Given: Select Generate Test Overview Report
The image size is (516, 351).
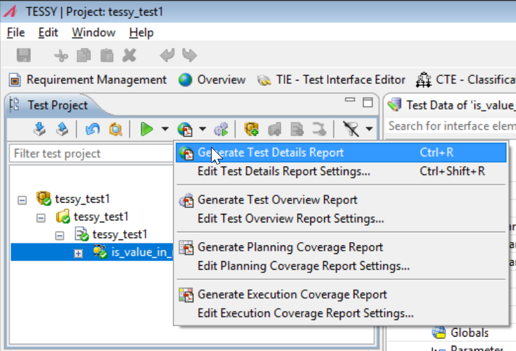Looking at the screenshot, I should tap(341, 200).
